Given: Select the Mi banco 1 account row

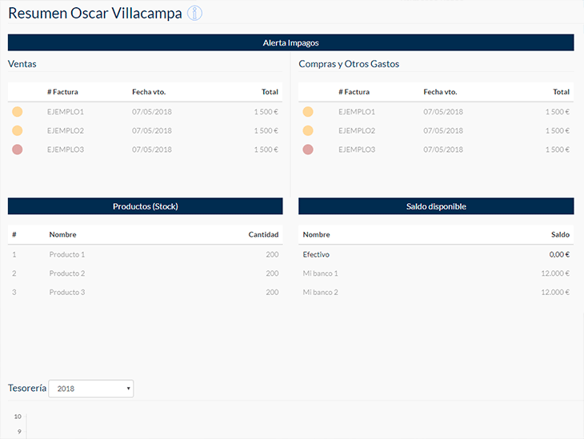Looking at the screenshot, I should [x=436, y=273].
